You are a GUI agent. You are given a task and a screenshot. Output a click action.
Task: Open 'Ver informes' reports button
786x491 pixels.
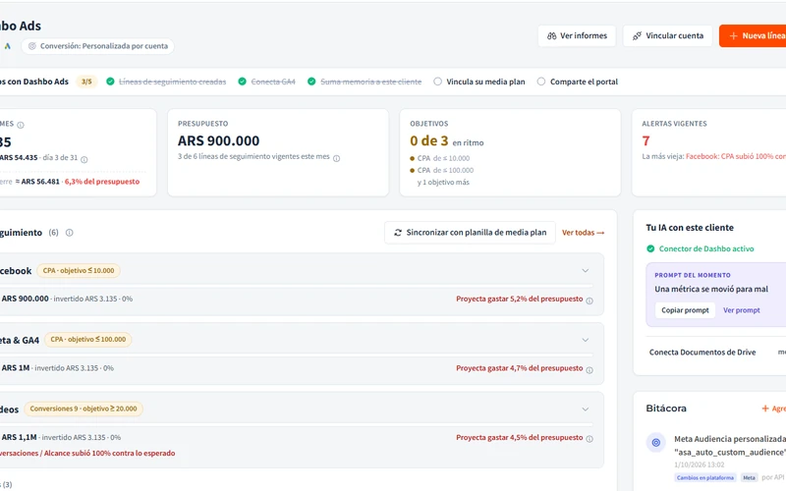tap(577, 36)
